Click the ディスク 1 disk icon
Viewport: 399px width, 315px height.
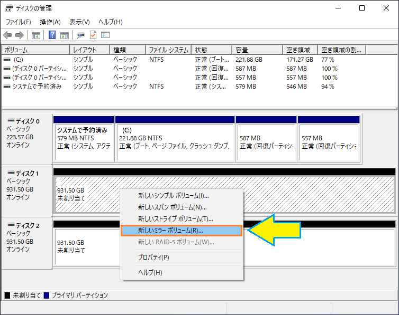tap(11, 172)
